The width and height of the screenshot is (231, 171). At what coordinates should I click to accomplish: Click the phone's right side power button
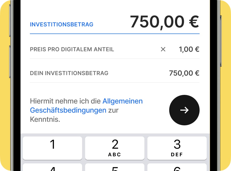point(221,41)
